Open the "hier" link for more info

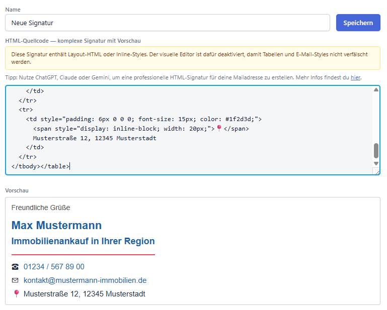pos(355,77)
